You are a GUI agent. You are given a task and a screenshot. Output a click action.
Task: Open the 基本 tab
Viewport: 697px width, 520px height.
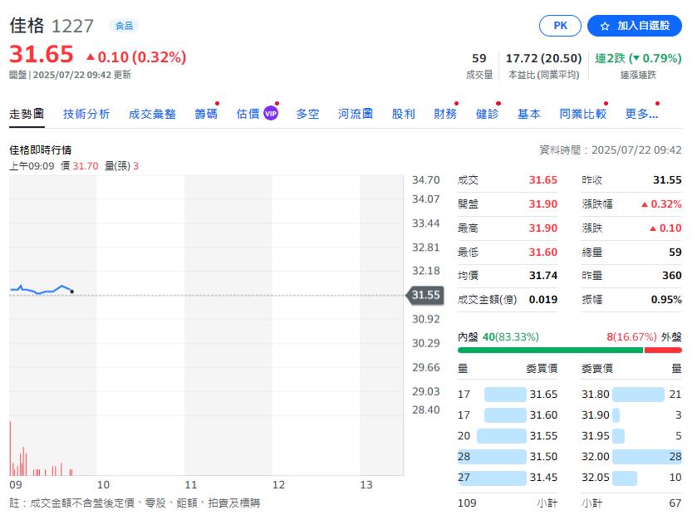click(529, 115)
